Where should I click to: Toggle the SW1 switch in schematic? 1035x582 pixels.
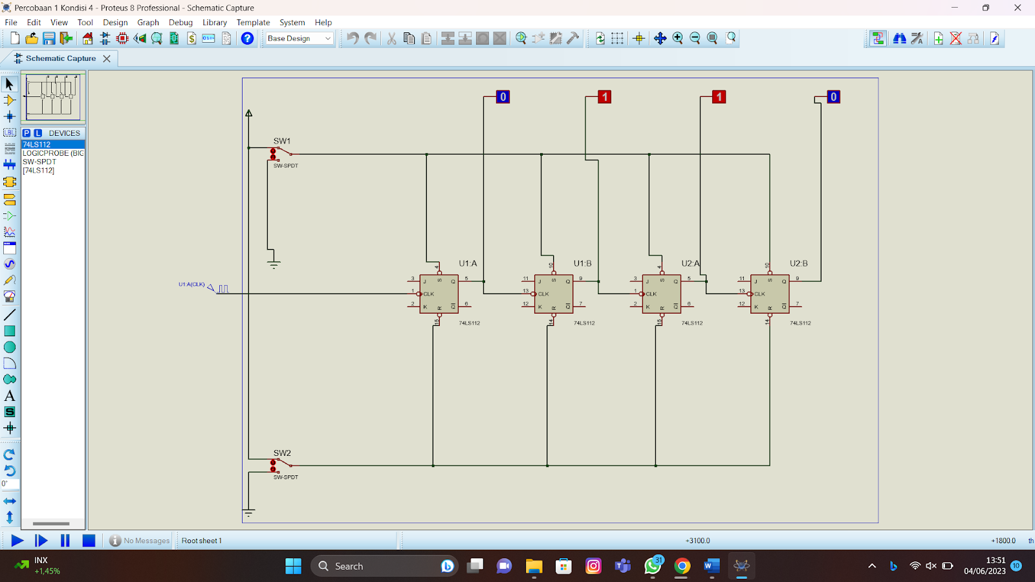click(x=281, y=153)
